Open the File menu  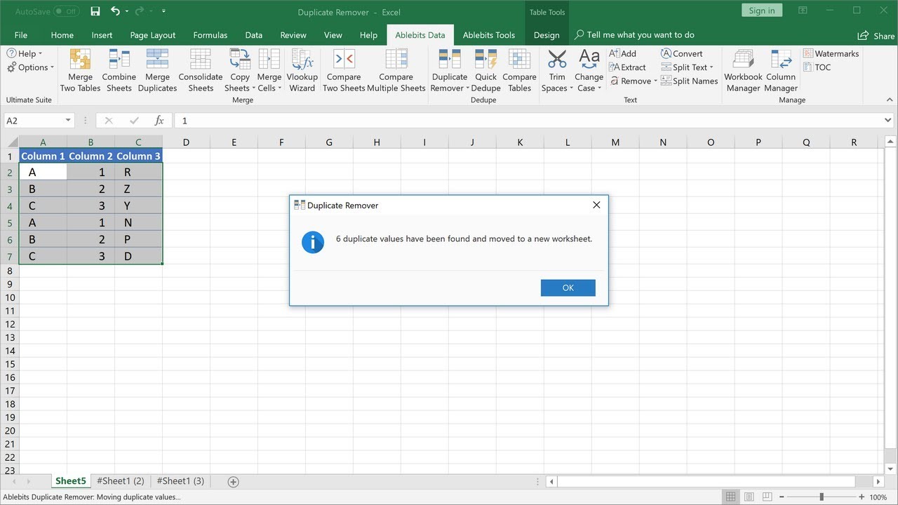pyautogui.click(x=21, y=35)
